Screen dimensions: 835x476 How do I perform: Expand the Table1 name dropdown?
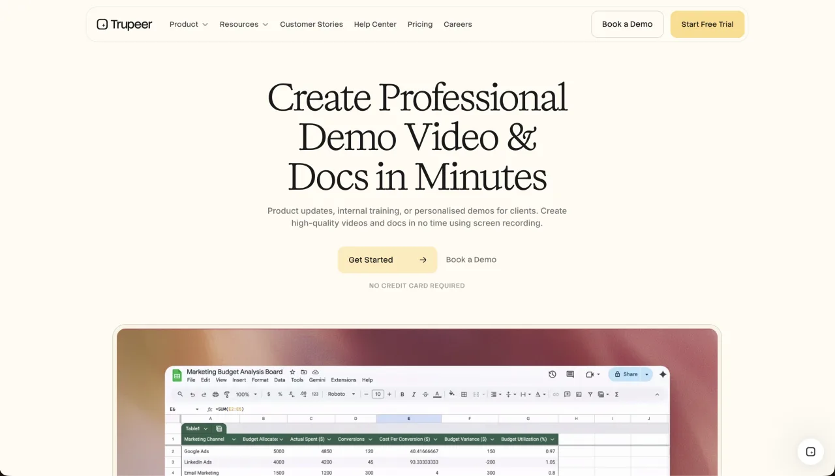(x=205, y=428)
